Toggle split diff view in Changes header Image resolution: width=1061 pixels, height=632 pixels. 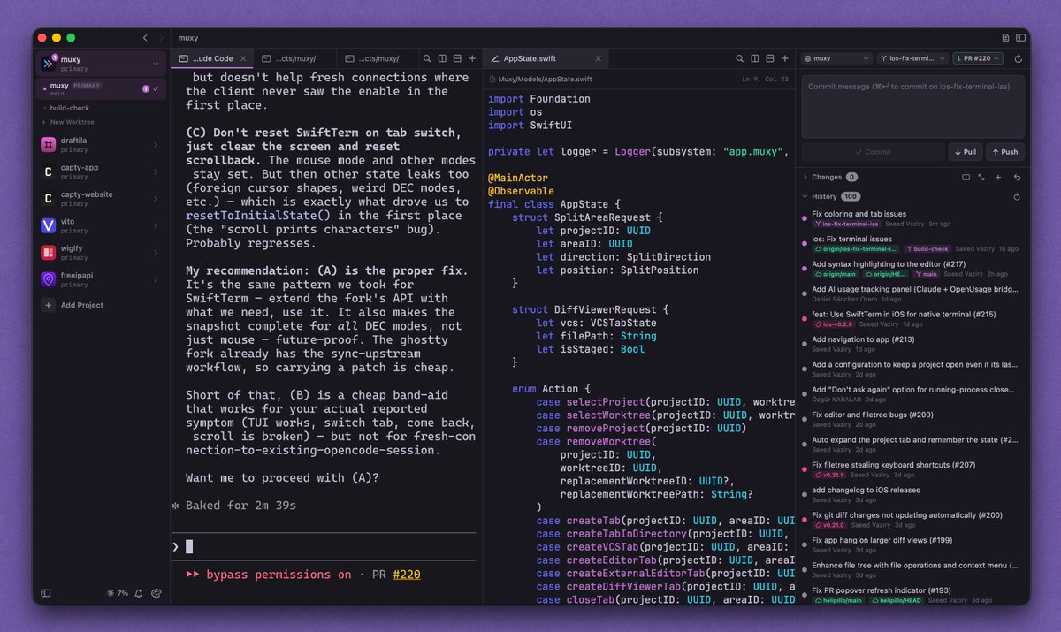click(x=966, y=177)
